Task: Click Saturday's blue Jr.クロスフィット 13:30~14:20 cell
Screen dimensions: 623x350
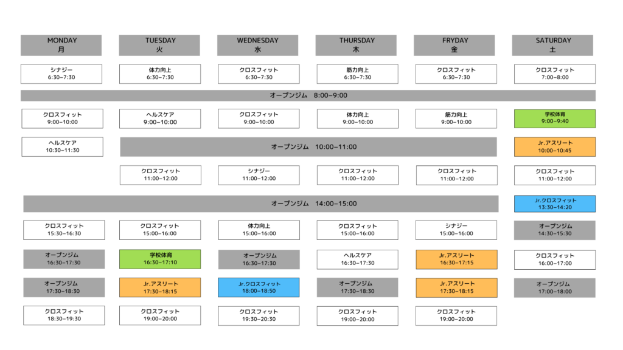Action: click(x=554, y=204)
